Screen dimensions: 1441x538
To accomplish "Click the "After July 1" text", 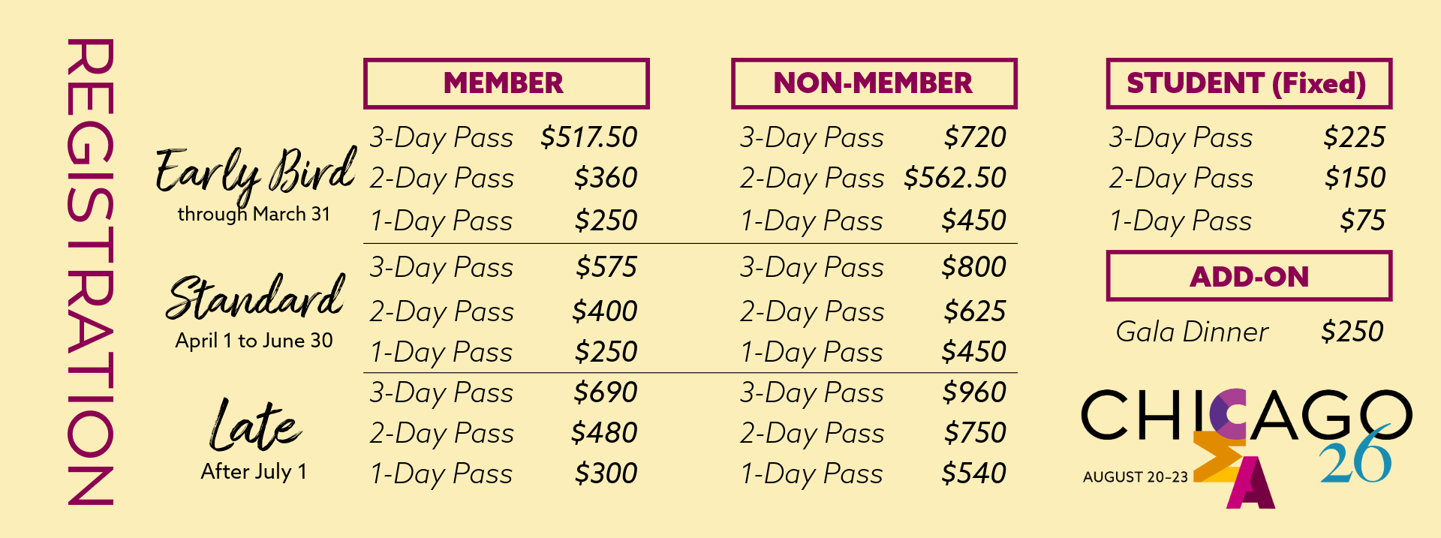I will [254, 471].
